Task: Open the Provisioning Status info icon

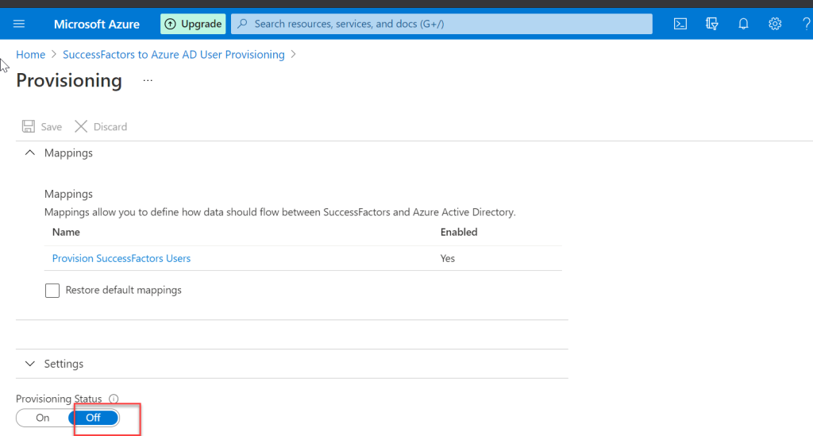Action: (x=114, y=399)
